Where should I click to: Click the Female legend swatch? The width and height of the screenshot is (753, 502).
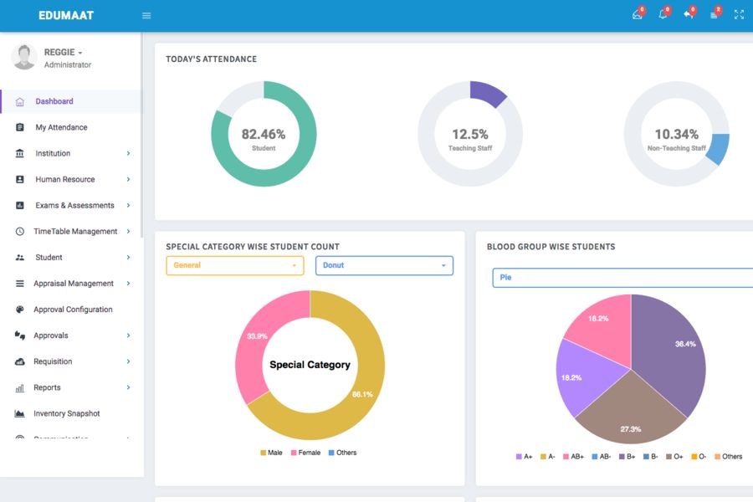pyautogui.click(x=294, y=453)
